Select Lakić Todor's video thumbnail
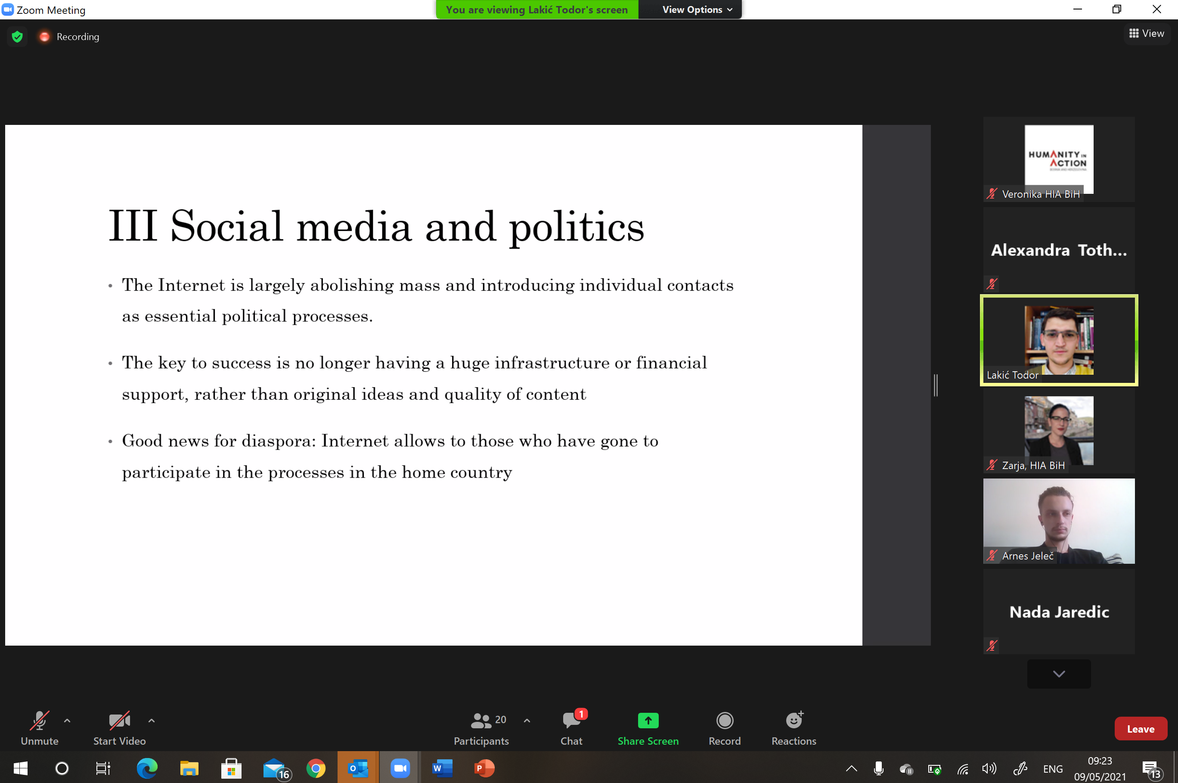 coord(1058,340)
